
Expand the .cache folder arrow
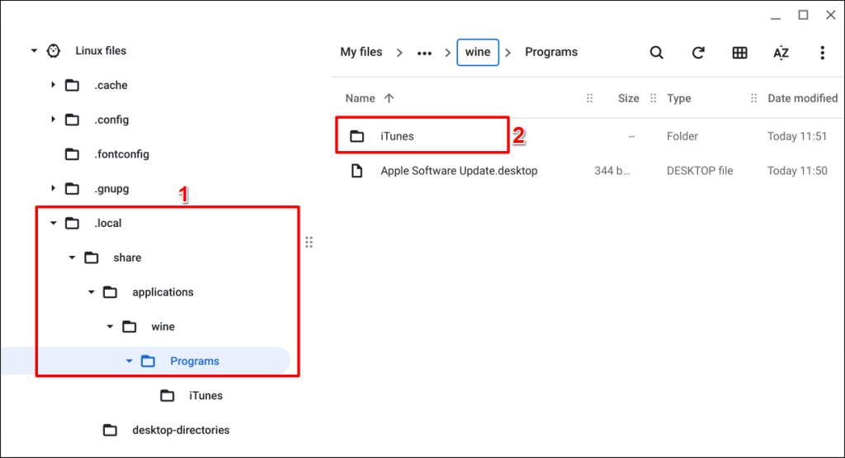tap(53, 85)
